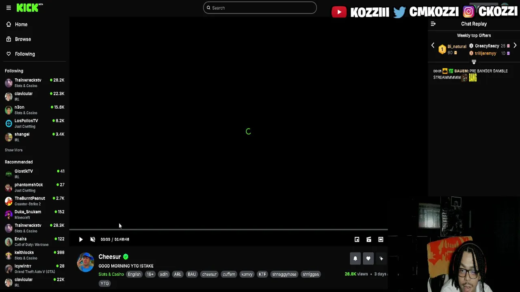Open top Trainwreckstv channel with 28.2K viewers

[x=35, y=83]
